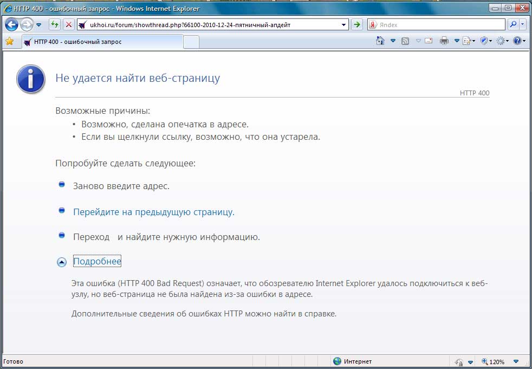The image size is (532, 369).
Task: Open the Home page icon
Action: [380, 41]
